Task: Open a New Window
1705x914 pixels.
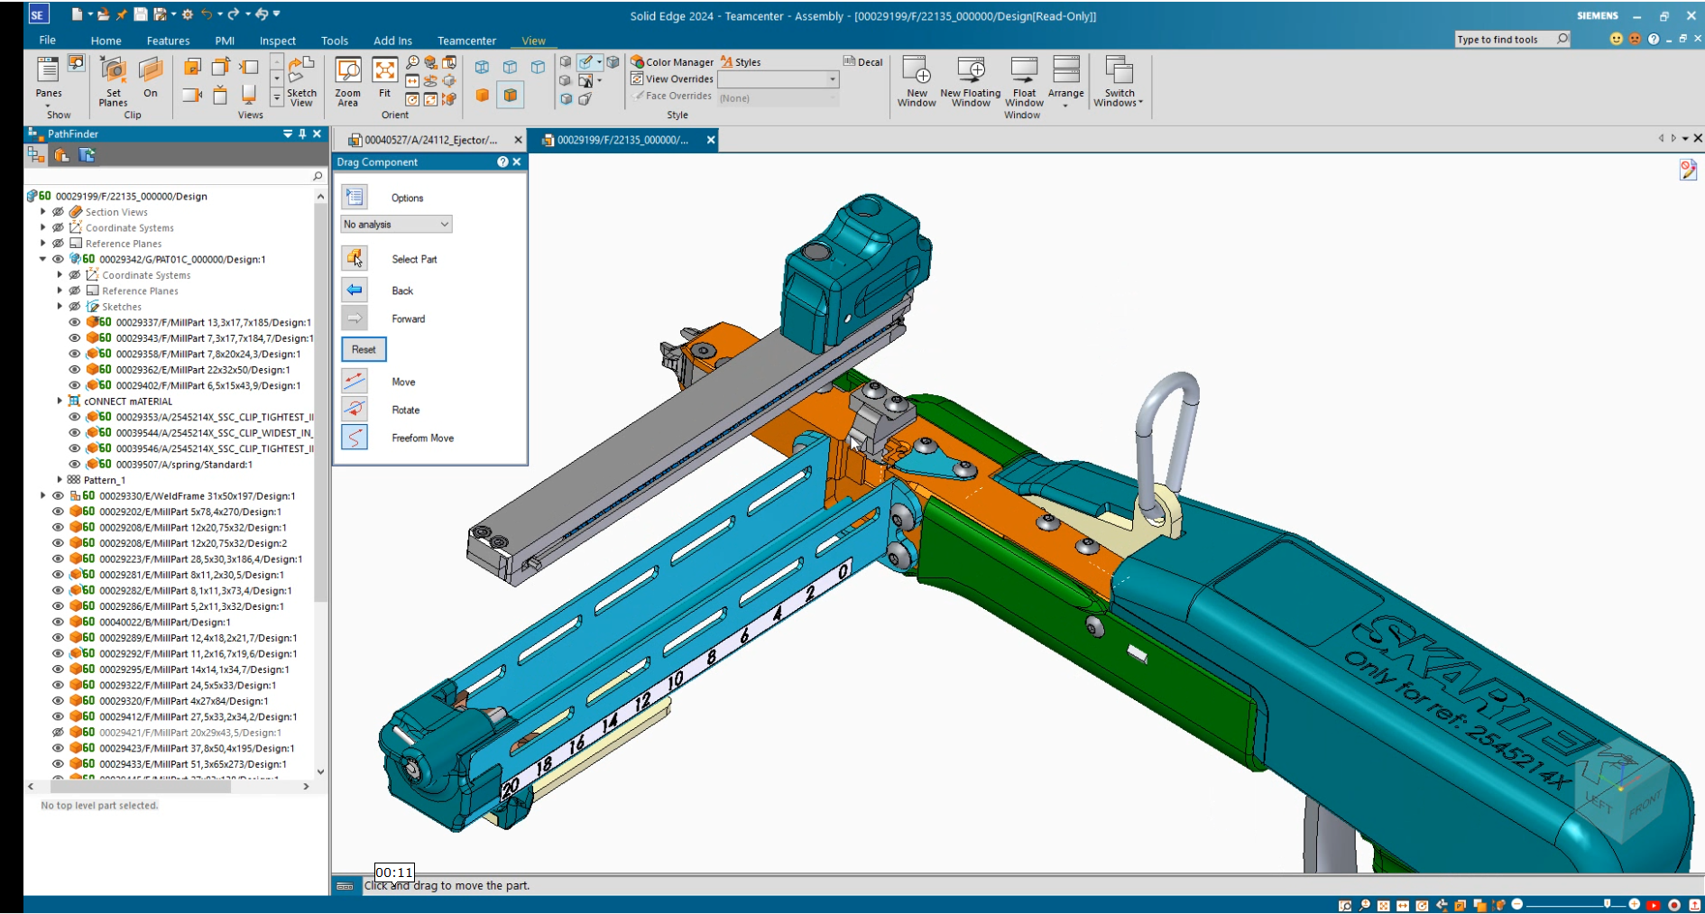Action: click(917, 81)
